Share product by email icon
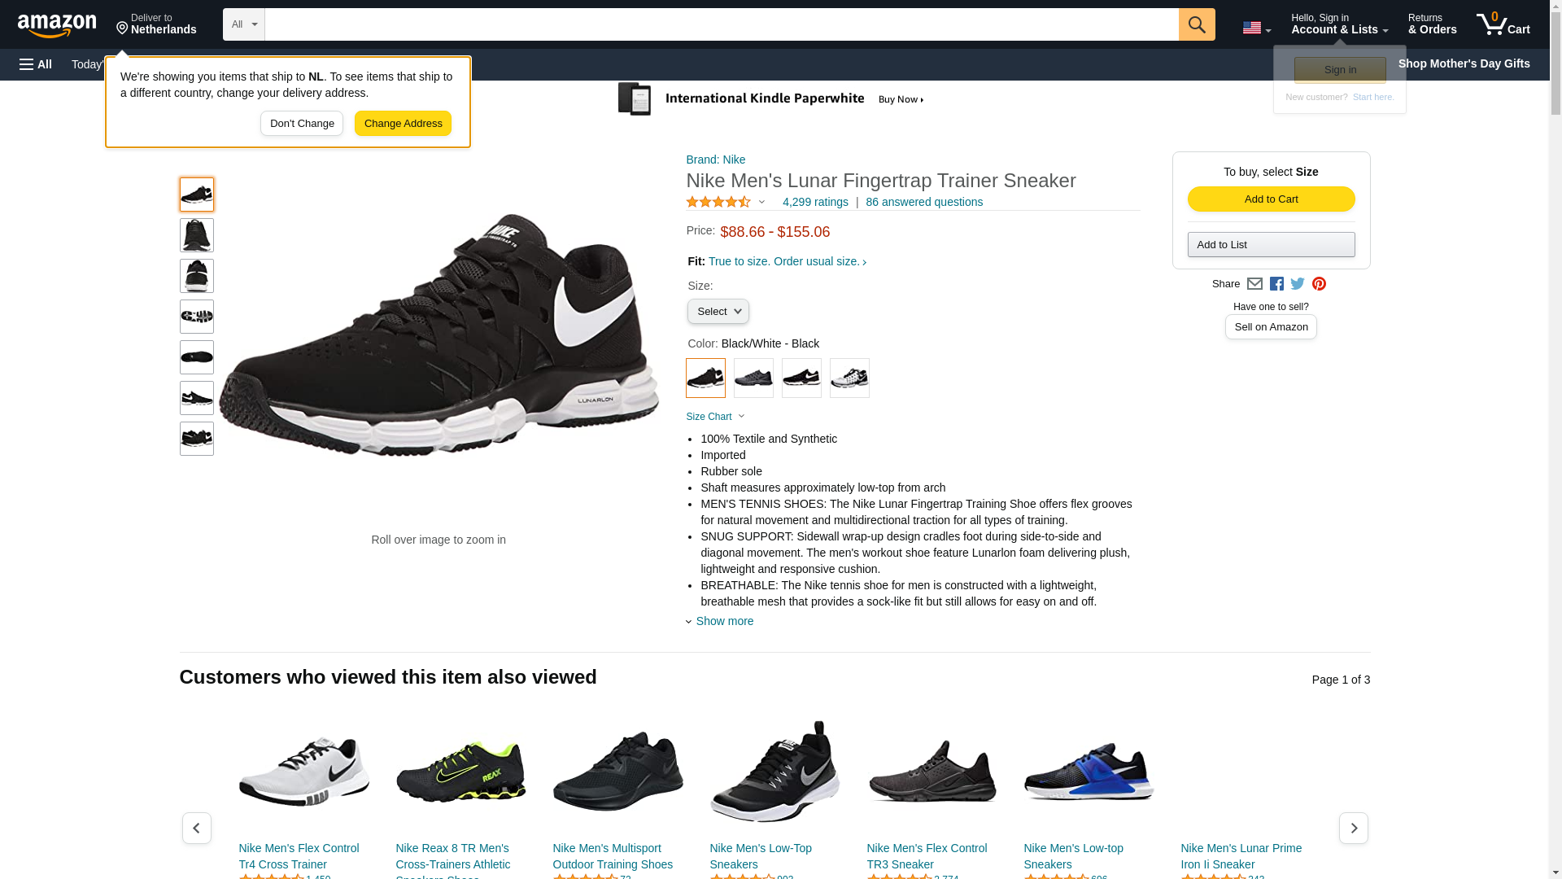The width and height of the screenshot is (1562, 879). 1254,284
